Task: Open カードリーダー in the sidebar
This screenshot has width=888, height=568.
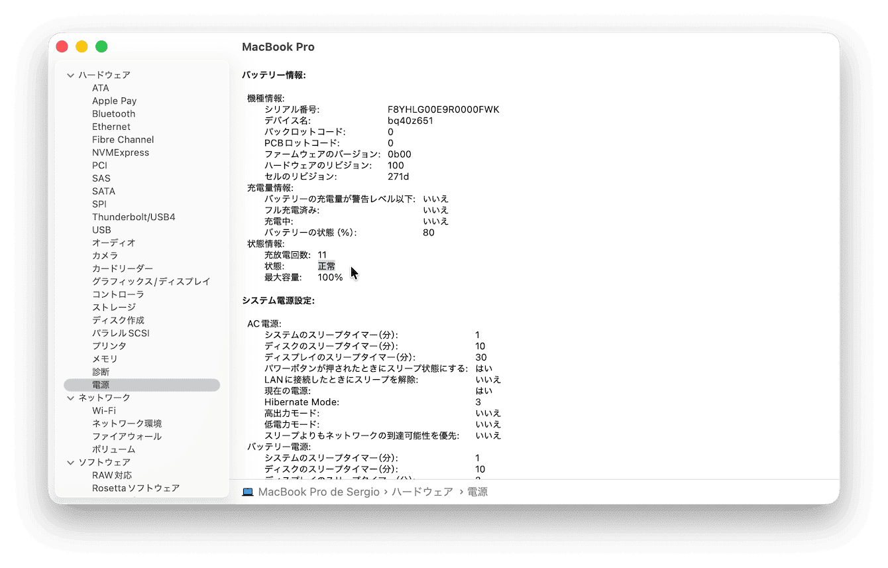Action: (123, 269)
